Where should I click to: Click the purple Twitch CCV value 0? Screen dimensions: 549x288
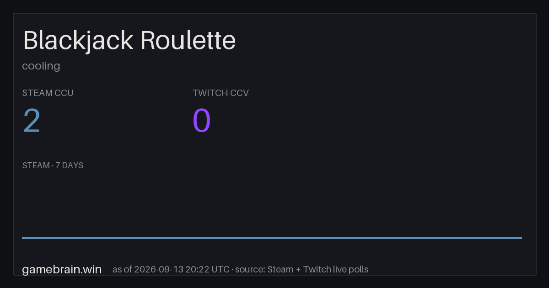(202, 121)
